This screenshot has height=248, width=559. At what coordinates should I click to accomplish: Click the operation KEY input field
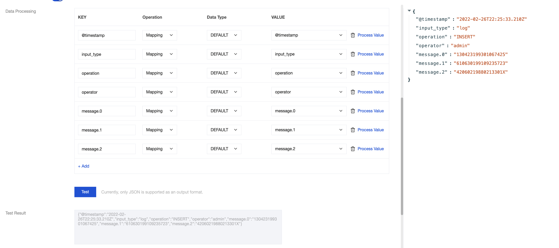coord(107,73)
